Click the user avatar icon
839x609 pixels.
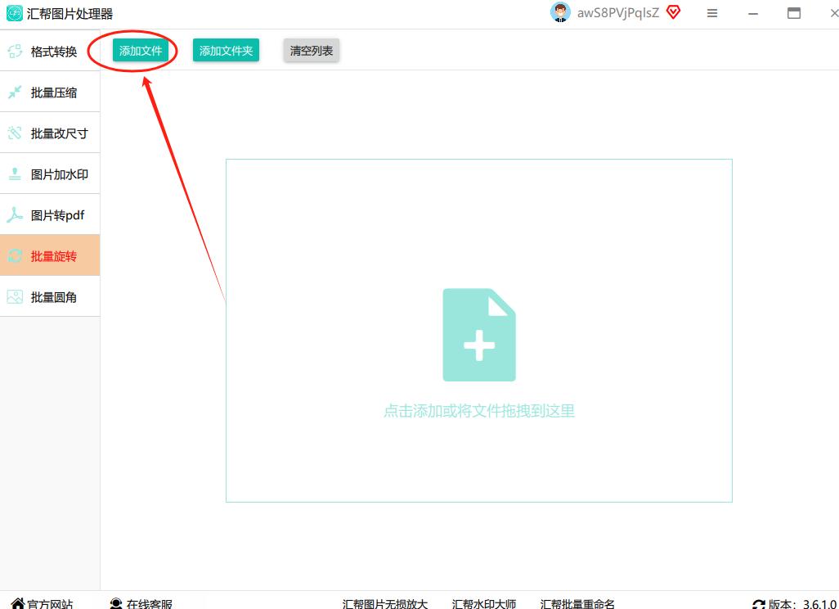pyautogui.click(x=560, y=12)
